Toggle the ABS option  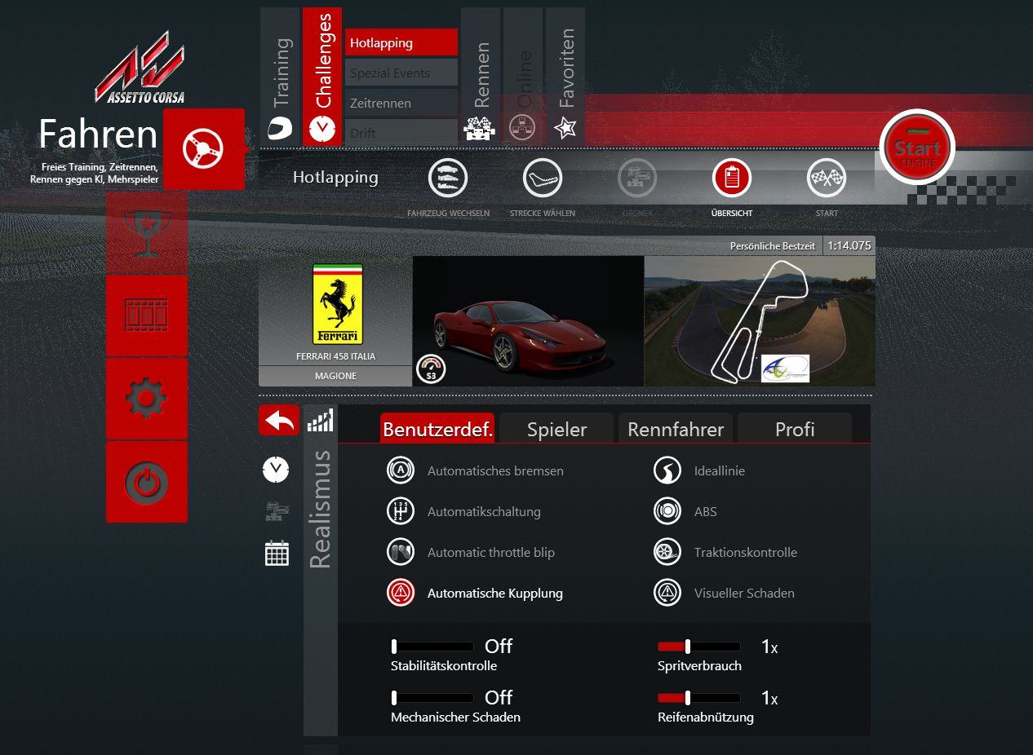[x=667, y=511]
